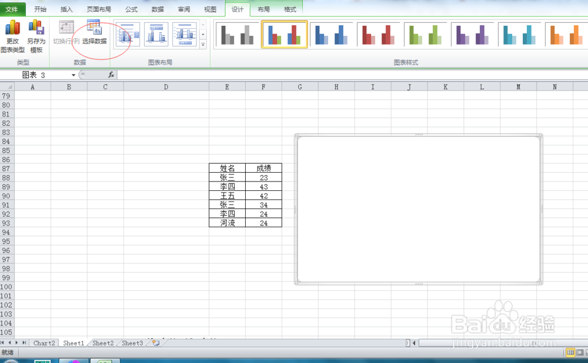Select the orange chart style swatch

566,35
